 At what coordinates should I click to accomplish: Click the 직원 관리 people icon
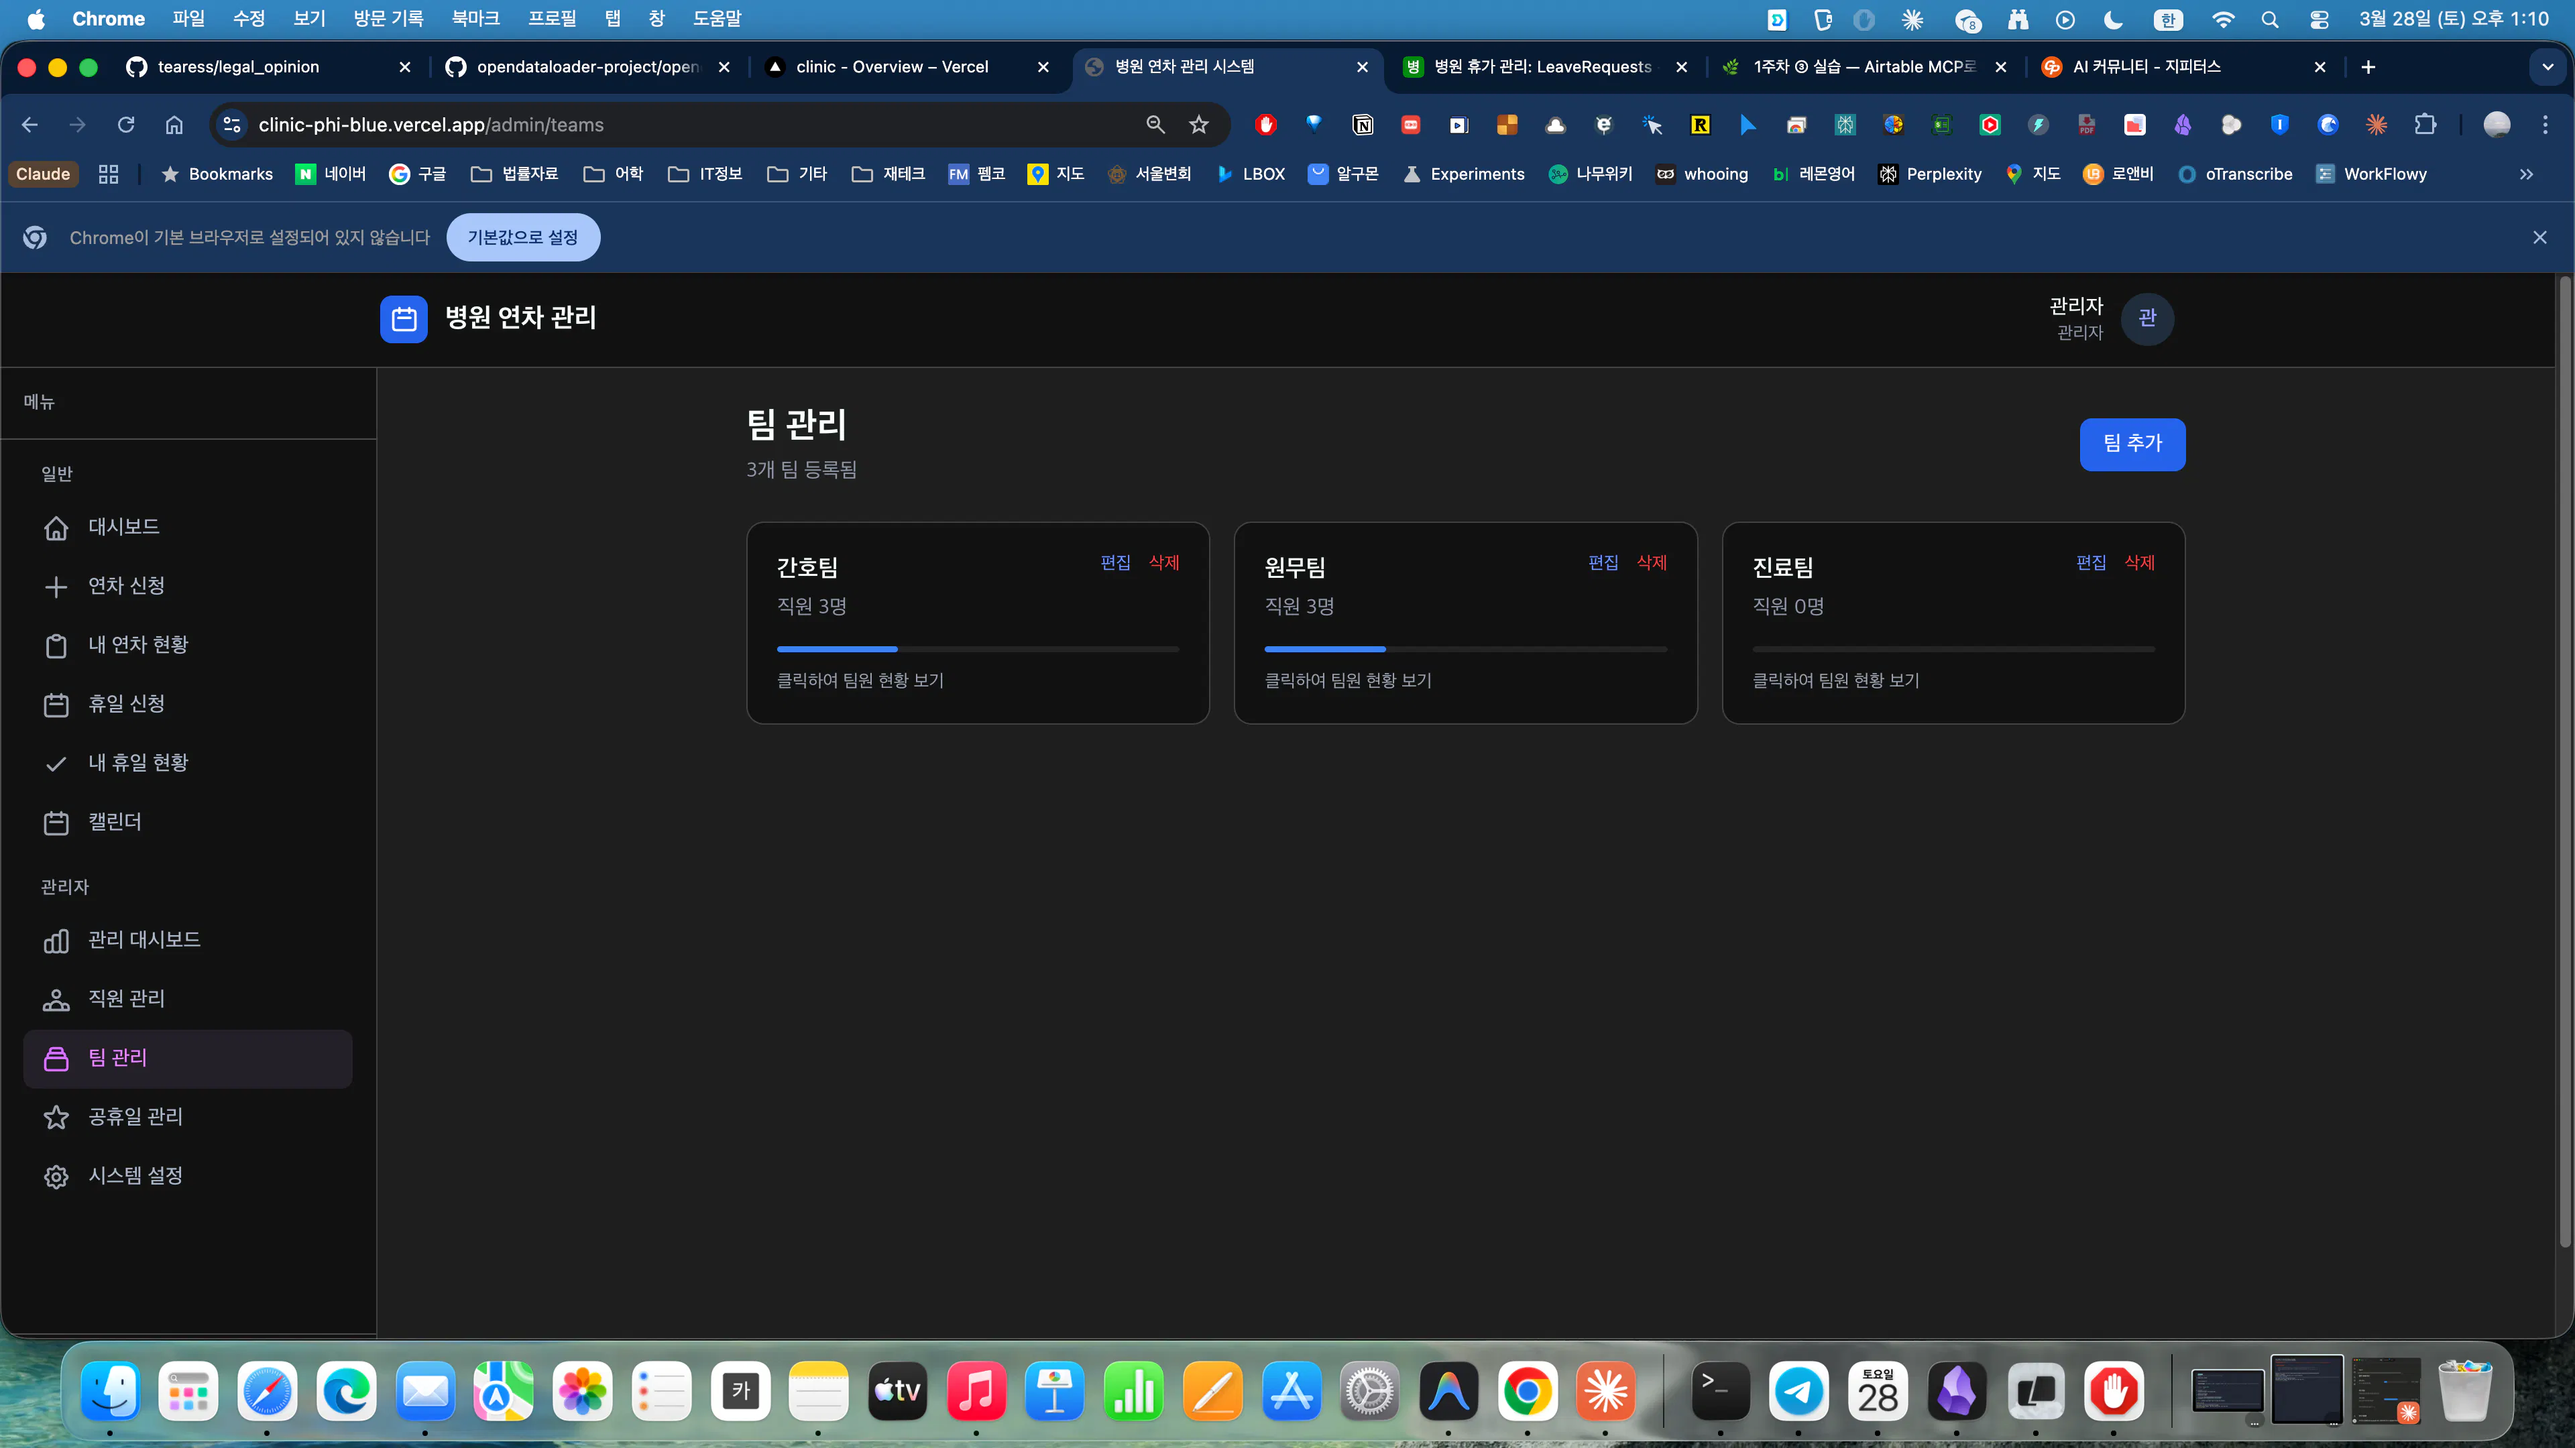click(x=56, y=1000)
